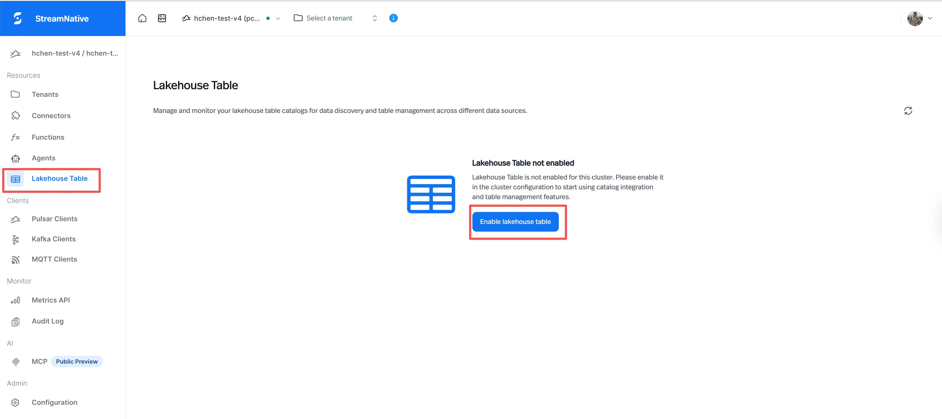Click the user avatar picture

pos(915,18)
